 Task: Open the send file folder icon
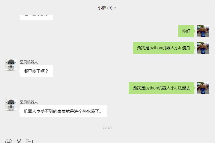point(29,141)
